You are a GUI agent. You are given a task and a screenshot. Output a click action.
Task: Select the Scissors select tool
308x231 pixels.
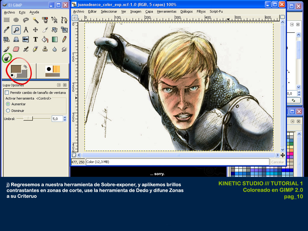pos(54,20)
